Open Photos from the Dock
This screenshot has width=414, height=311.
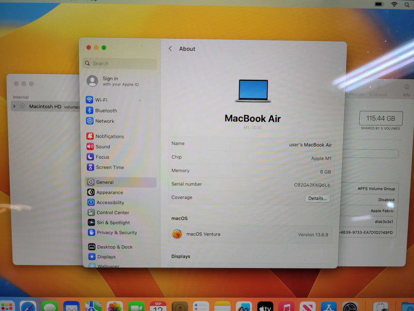pyautogui.click(x=114, y=307)
